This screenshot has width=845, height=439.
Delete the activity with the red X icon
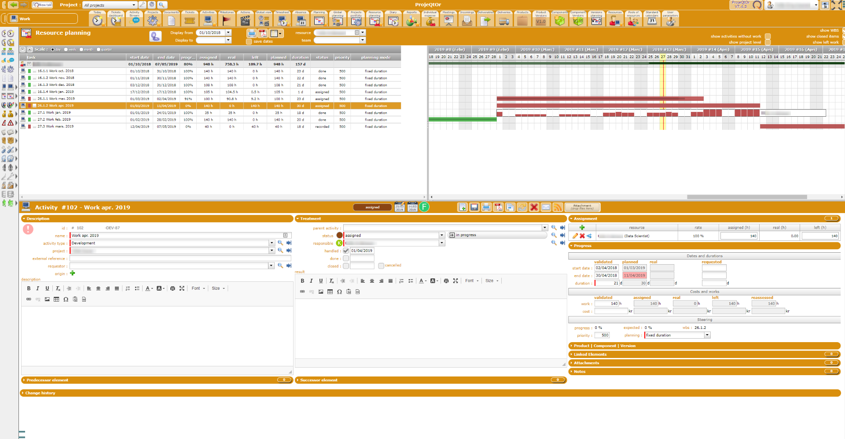(534, 207)
